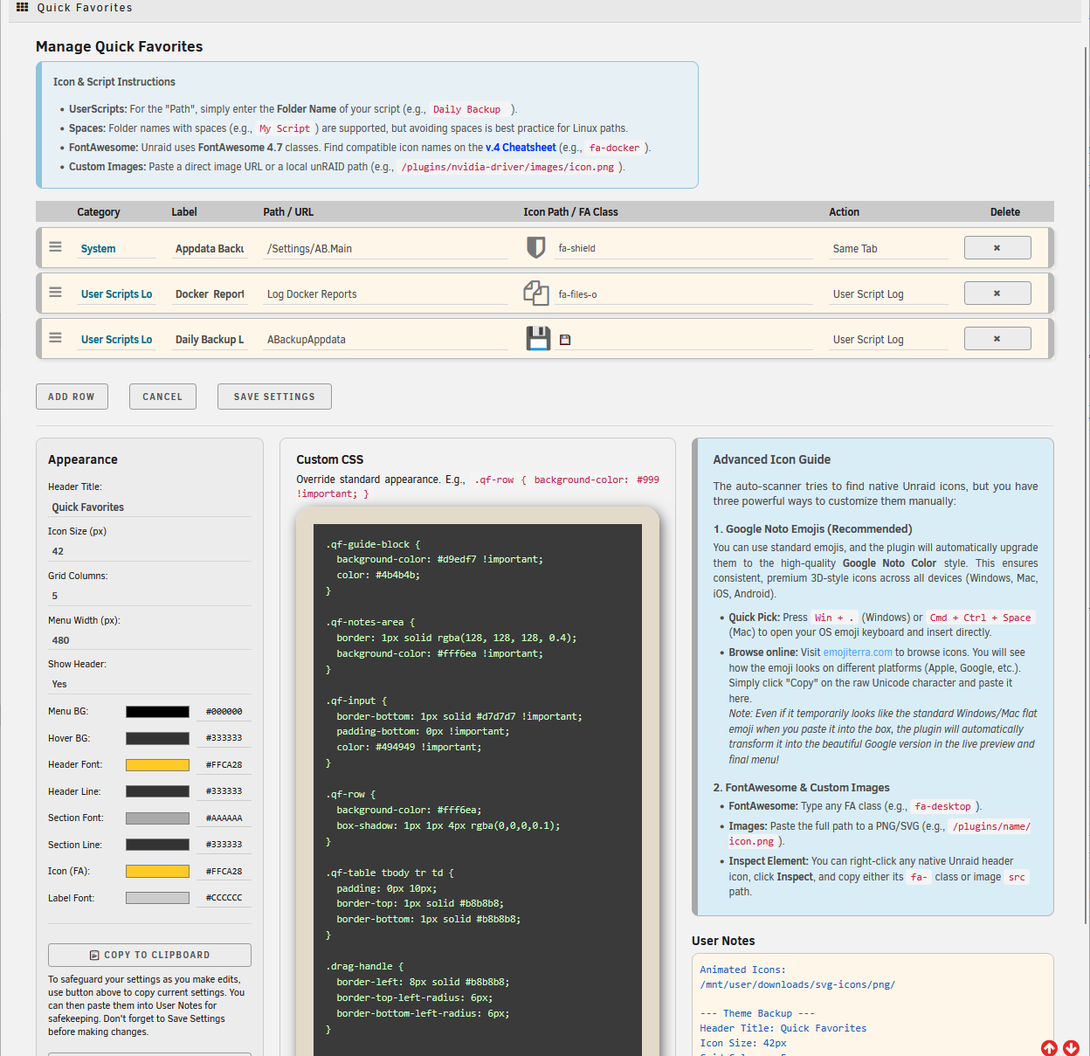Edit the Menu BG hex value #000000
Viewport: 1090px width, 1056px height.
pyautogui.click(x=224, y=712)
